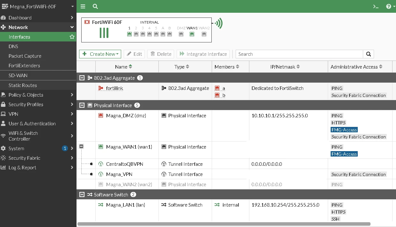Select the WAN1 port in the faceplate
Screen dimensions: 396x227
192,34
